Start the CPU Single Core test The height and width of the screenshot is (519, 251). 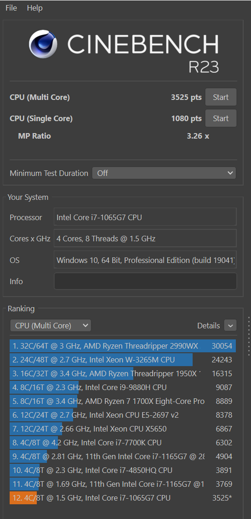point(221,118)
